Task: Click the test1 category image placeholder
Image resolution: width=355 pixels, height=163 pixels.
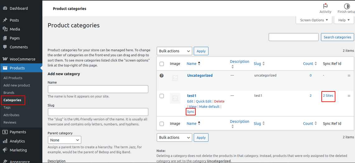Action: [175, 98]
